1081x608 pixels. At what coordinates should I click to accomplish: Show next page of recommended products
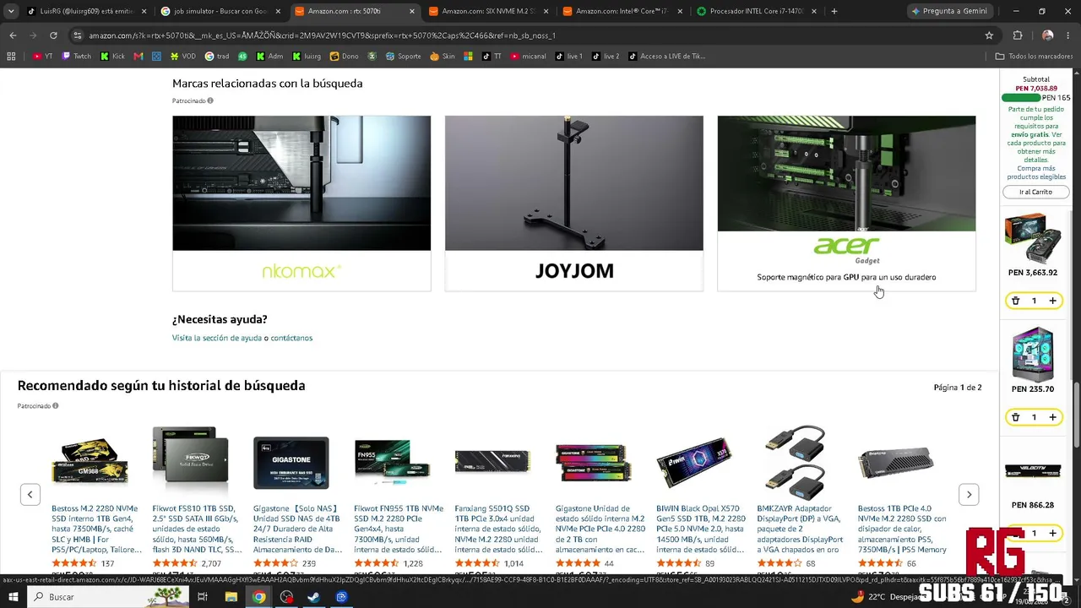tap(969, 495)
